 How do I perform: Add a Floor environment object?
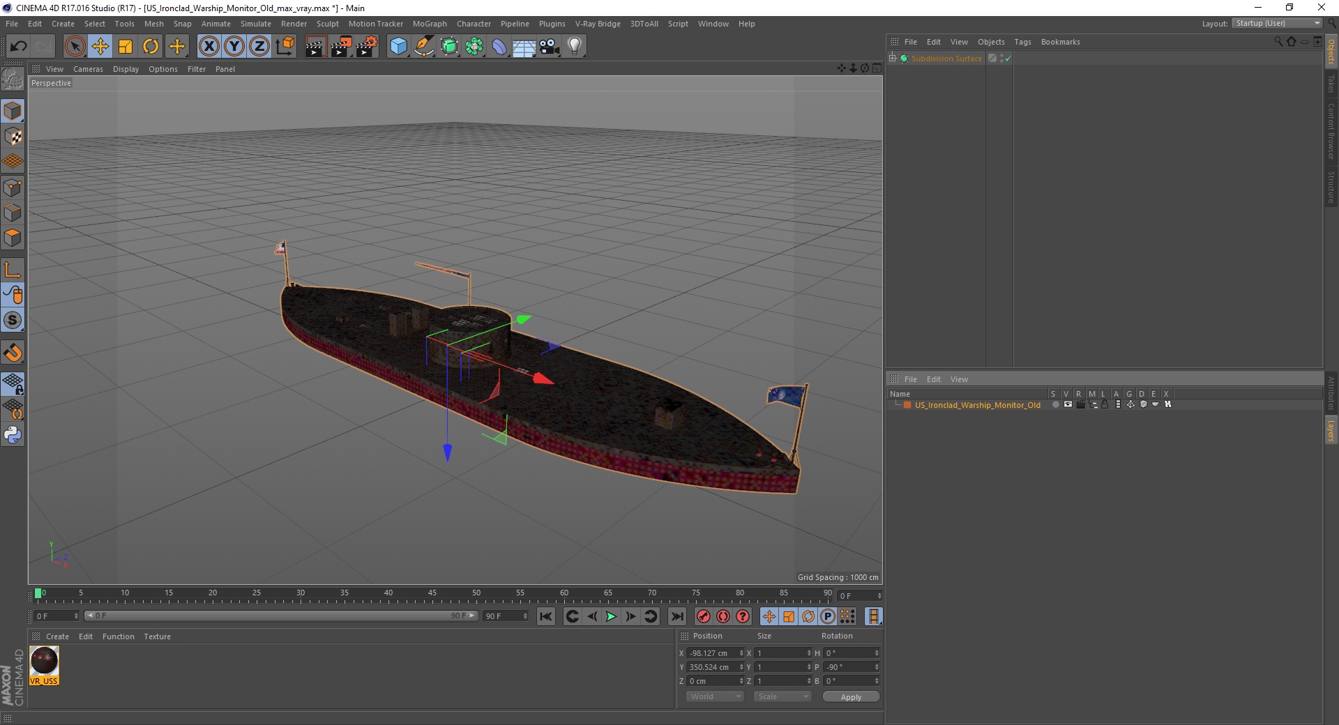(x=524, y=47)
